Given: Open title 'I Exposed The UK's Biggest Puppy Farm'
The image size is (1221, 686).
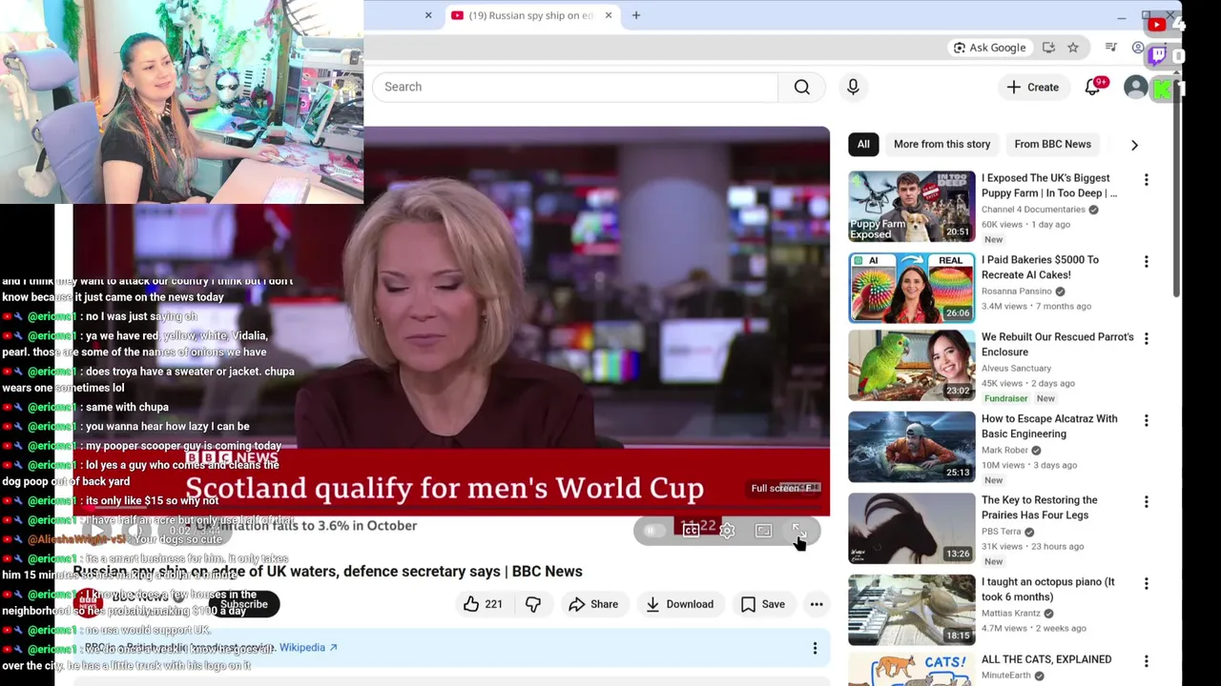Looking at the screenshot, I should tap(1049, 186).
